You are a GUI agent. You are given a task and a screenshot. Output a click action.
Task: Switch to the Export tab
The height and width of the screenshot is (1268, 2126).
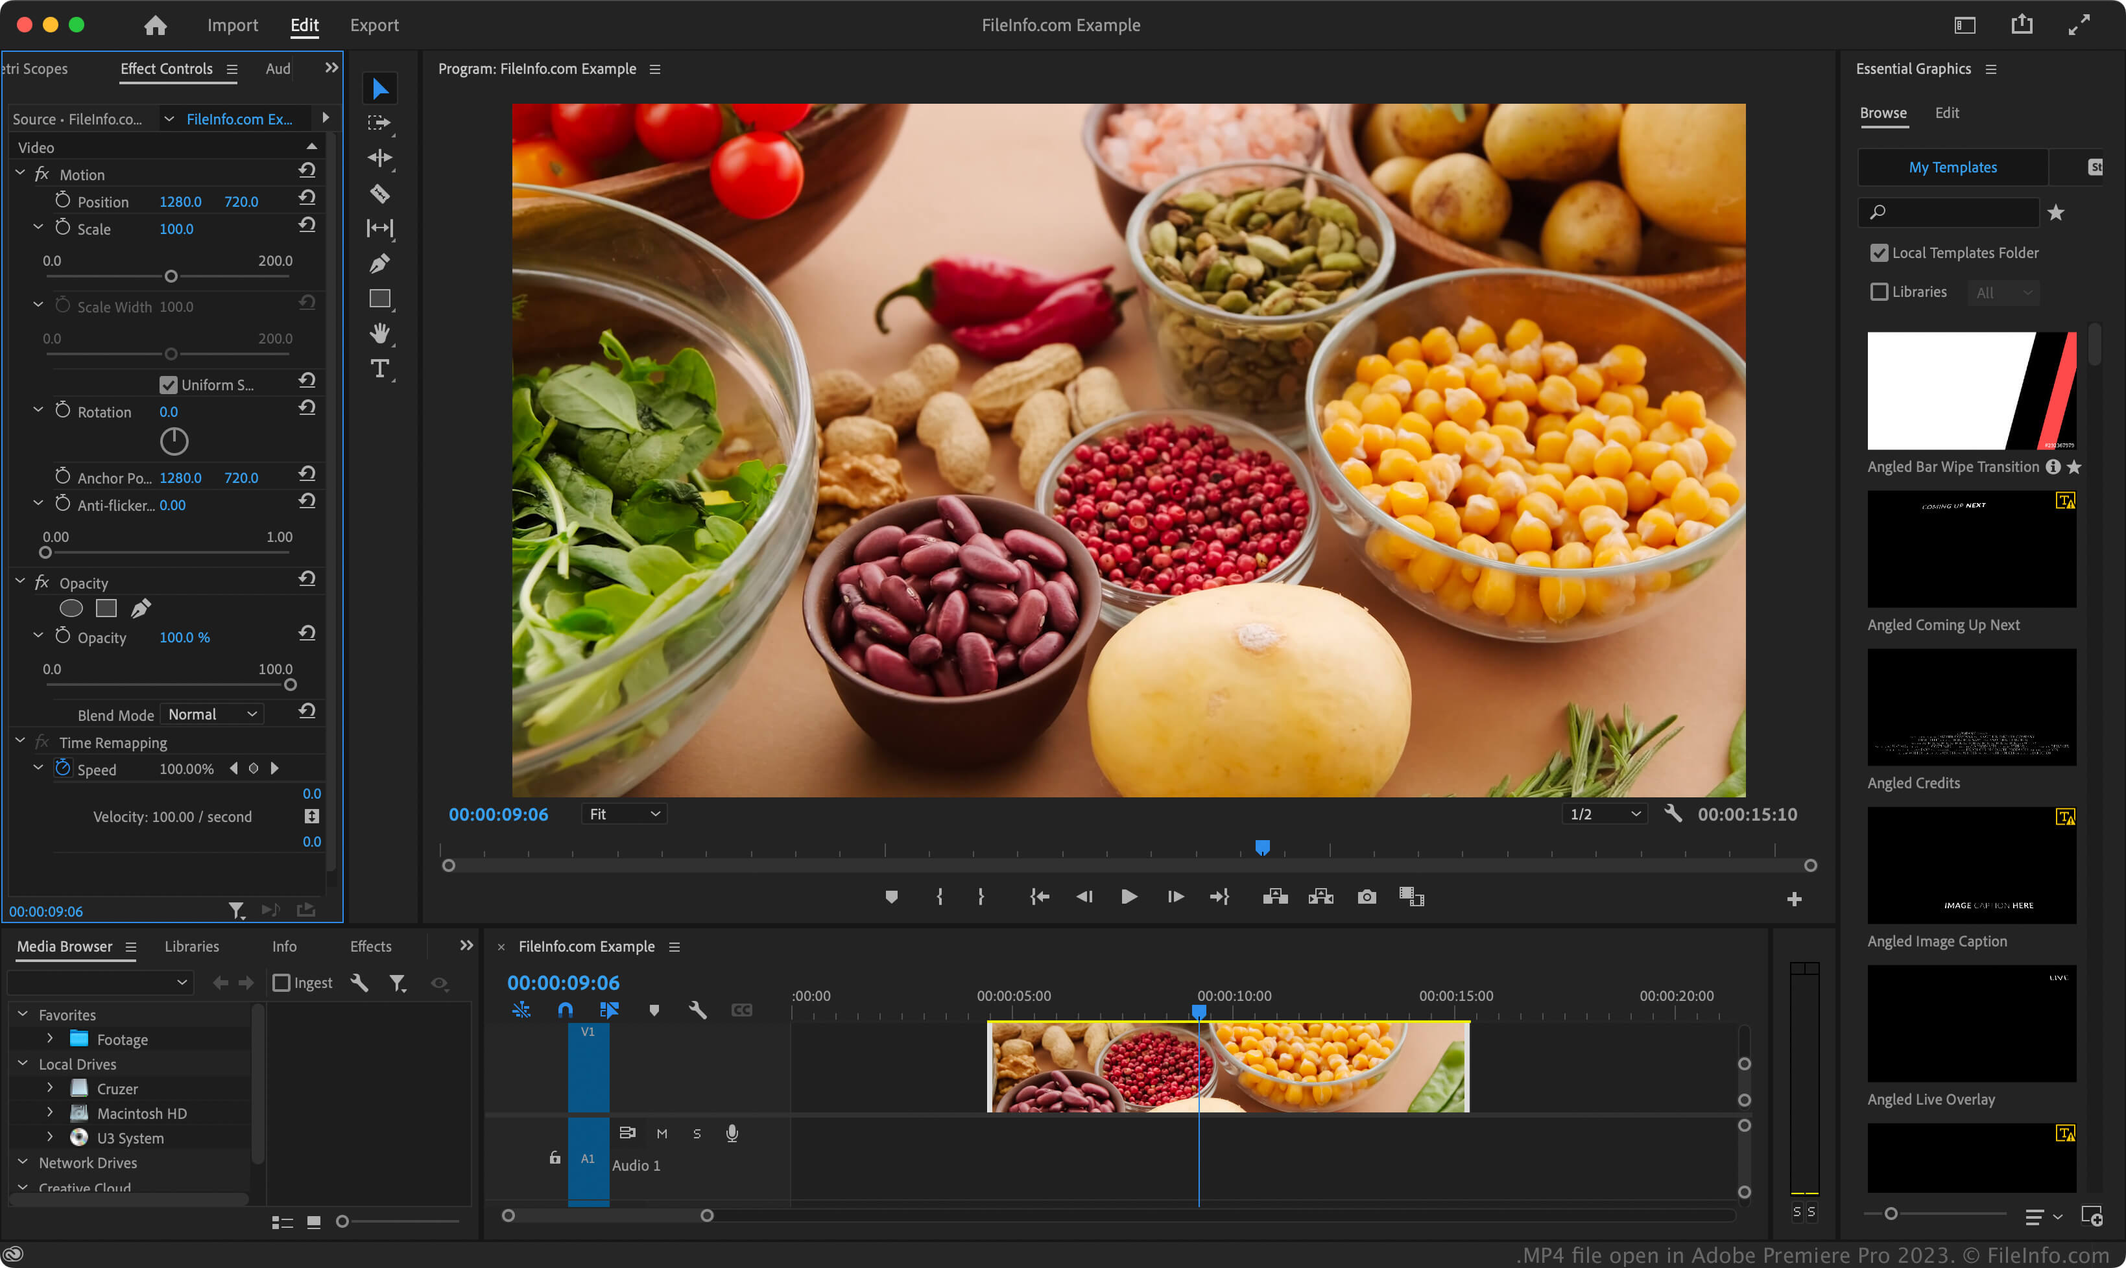[x=374, y=25]
